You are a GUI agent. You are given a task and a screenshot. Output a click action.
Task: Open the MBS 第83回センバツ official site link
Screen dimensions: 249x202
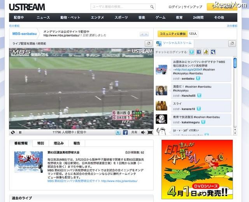93,181
